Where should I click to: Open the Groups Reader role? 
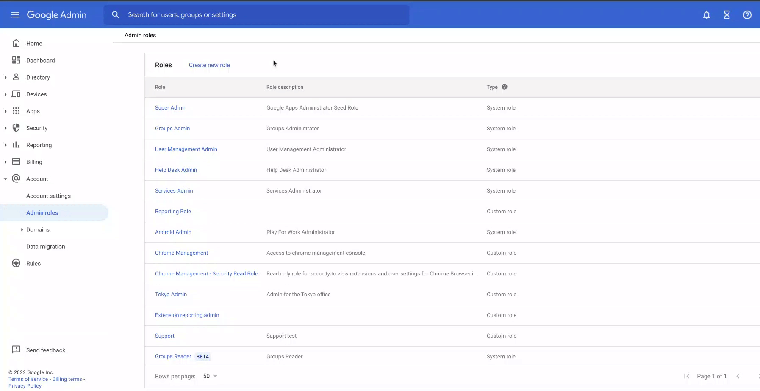point(173,357)
